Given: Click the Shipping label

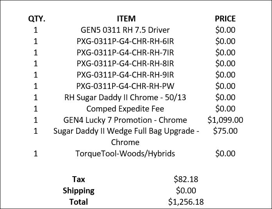Looking at the screenshot, I should click(x=79, y=191).
